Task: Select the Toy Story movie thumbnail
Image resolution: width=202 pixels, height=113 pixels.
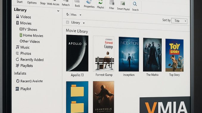Action: (174, 55)
